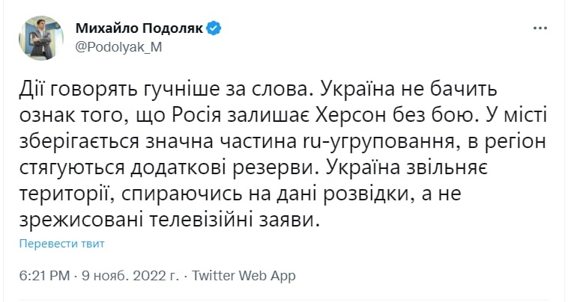Open Михайло Подоляк's profile avatar photo

(40, 37)
